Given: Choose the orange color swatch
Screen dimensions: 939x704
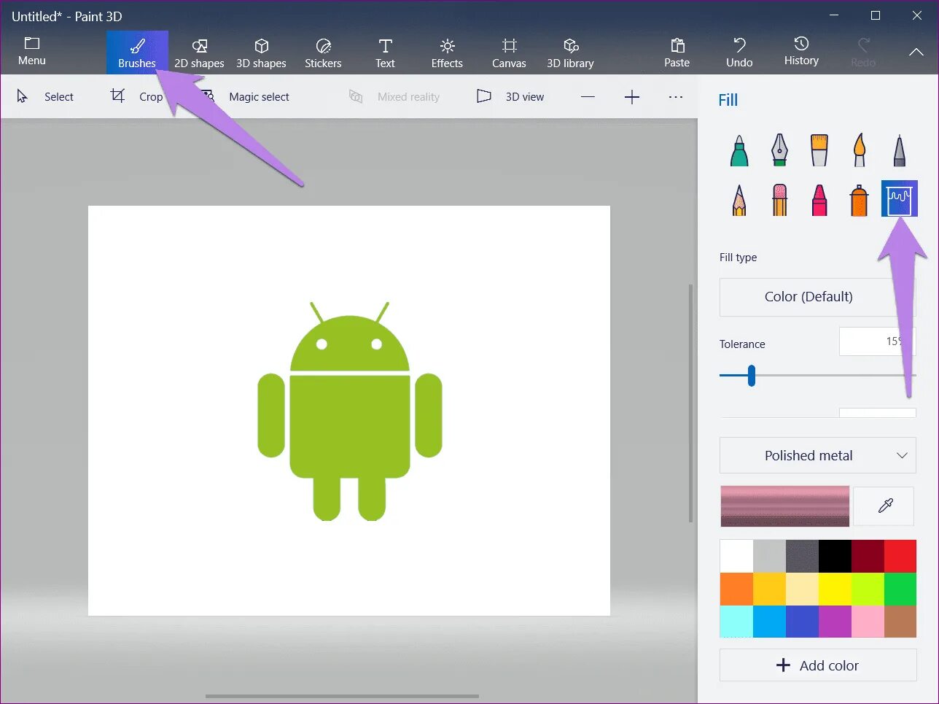Looking at the screenshot, I should (x=736, y=589).
